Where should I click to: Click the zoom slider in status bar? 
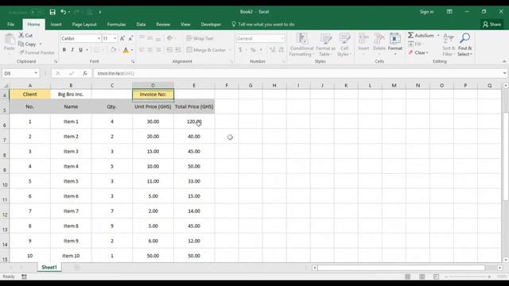pyautogui.click(x=468, y=276)
